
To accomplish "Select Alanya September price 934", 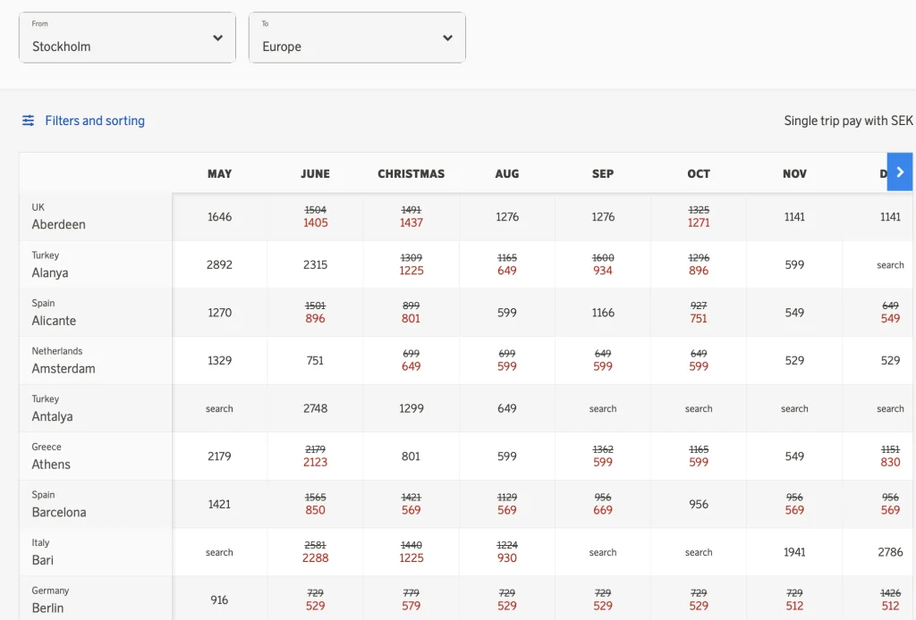I will tap(603, 271).
